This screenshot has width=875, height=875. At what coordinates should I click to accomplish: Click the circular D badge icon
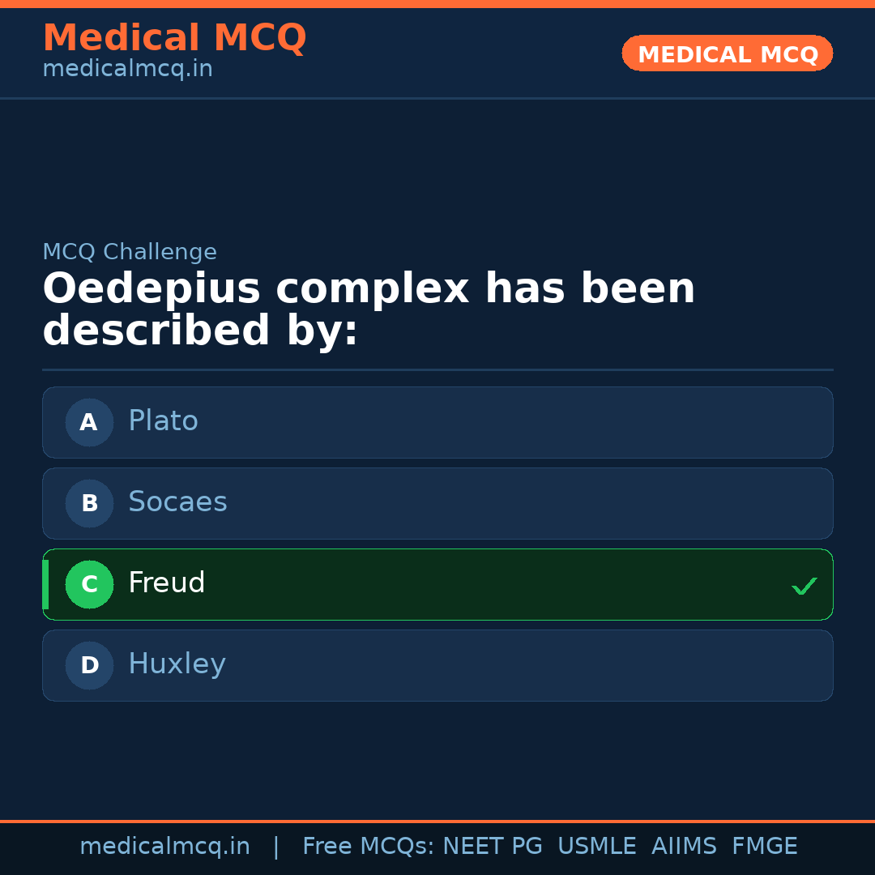pos(89,665)
